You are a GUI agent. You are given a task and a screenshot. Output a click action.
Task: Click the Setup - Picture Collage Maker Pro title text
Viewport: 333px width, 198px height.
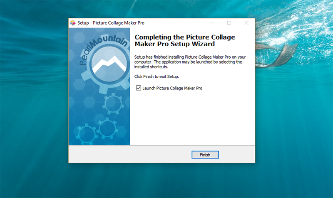[111, 23]
